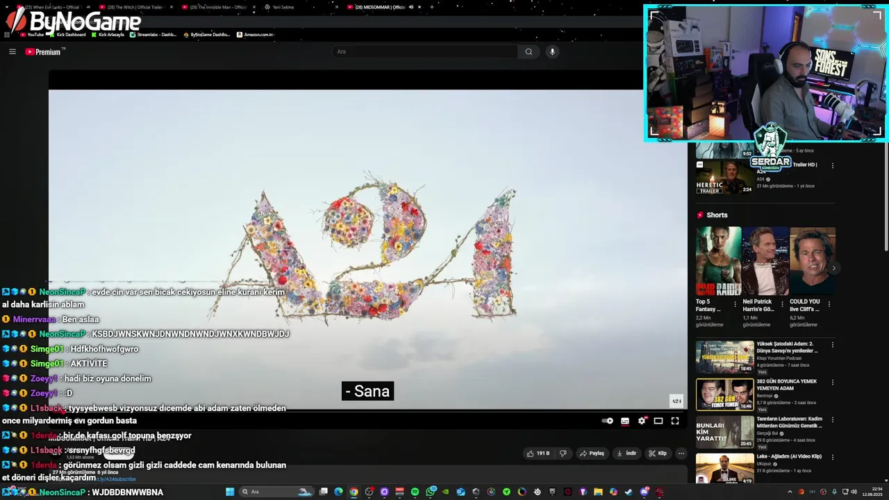Image resolution: width=889 pixels, height=500 pixels.
Task: Open the player settings gear
Action: (x=642, y=421)
